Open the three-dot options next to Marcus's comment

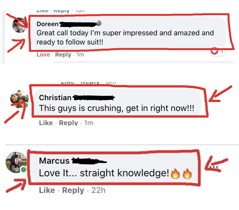pos(214,167)
